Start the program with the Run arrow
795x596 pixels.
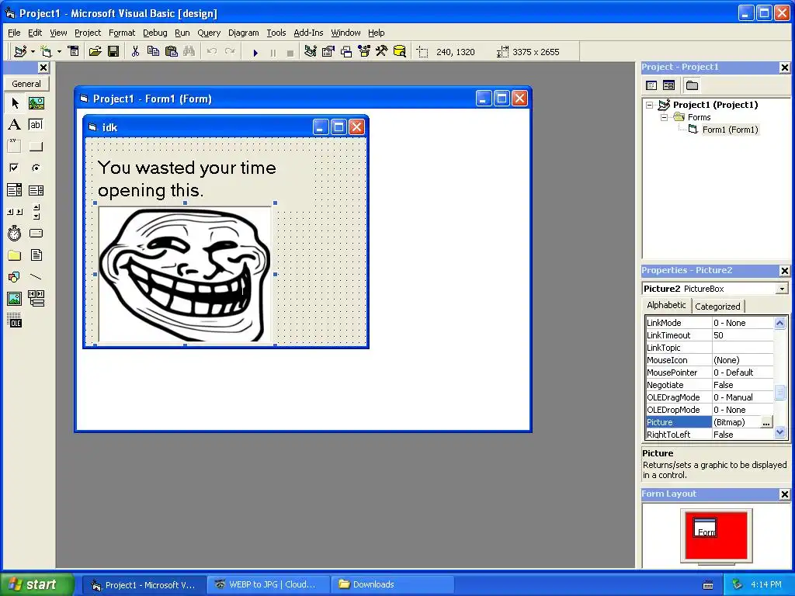click(255, 52)
